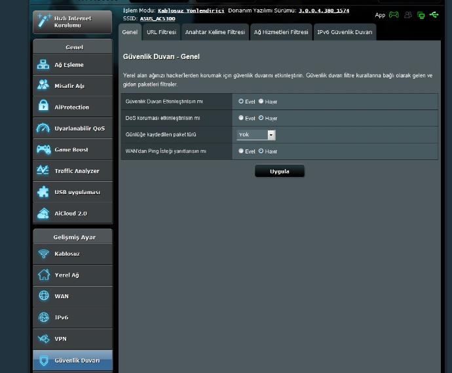Click the Güvenlik Duvarı - Genel heading
The width and height of the screenshot is (452, 373).
click(x=161, y=56)
